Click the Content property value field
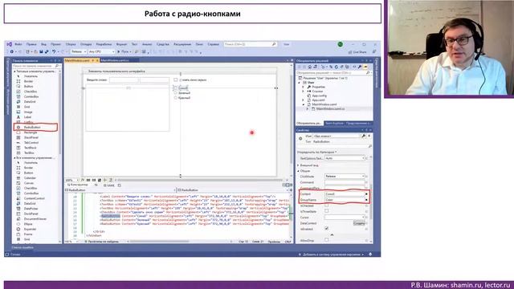Image resolution: width=514 pixels, height=289 pixels. (x=345, y=194)
